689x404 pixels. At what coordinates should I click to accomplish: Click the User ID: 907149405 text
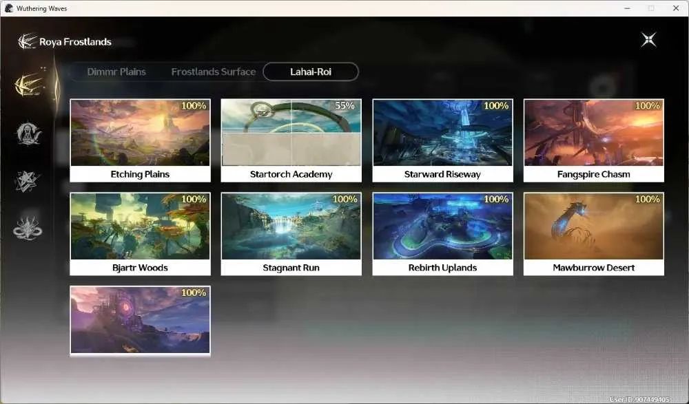tap(639, 400)
